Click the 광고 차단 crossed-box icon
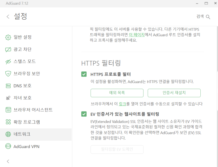The image size is (218, 167). tap(8, 49)
